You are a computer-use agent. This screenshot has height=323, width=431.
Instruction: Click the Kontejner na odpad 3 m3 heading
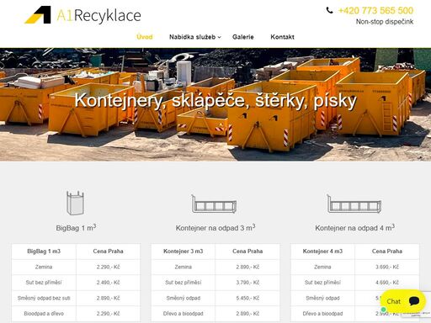pyautogui.click(x=215, y=227)
